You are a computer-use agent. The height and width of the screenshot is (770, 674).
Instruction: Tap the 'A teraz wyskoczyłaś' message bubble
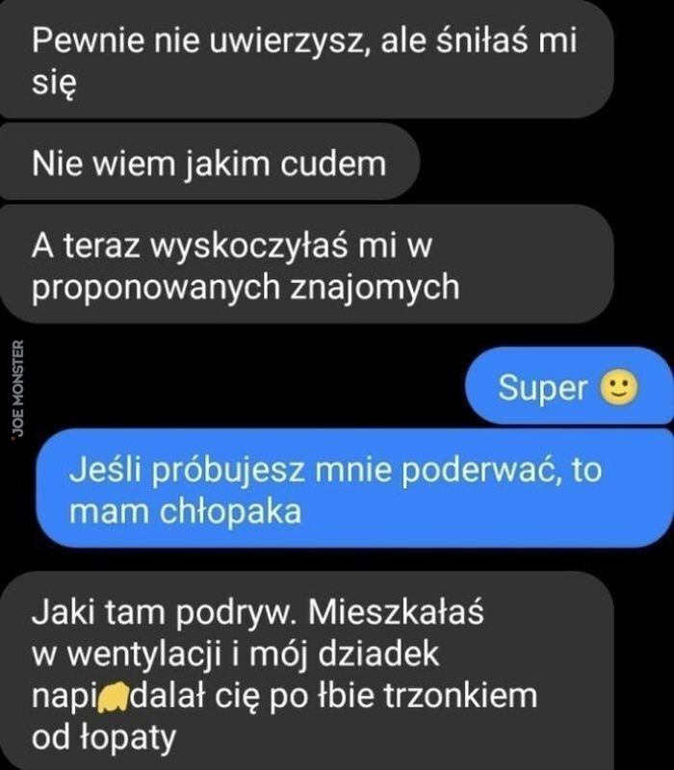click(x=306, y=264)
